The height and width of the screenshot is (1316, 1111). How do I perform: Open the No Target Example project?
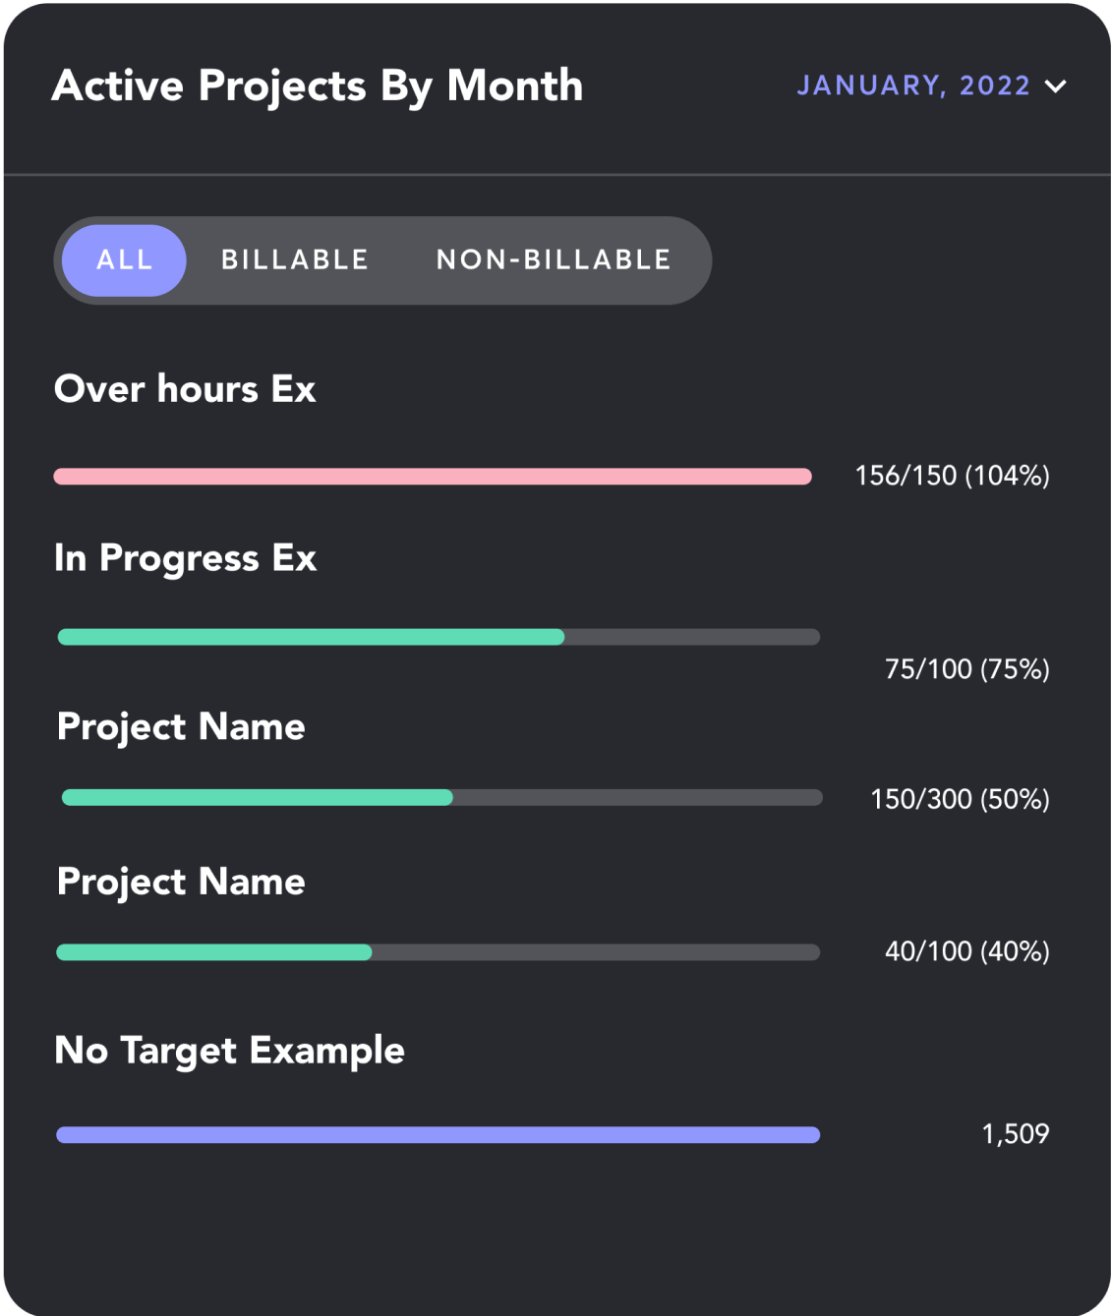[x=229, y=1051]
